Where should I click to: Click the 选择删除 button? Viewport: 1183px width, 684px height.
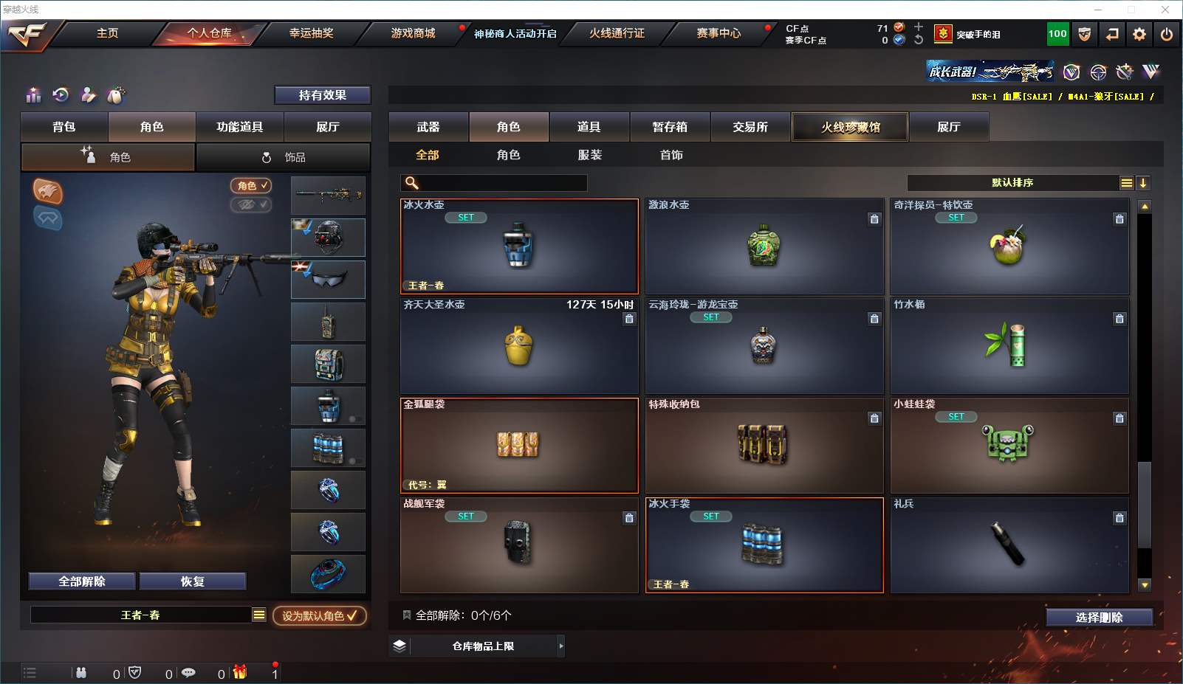click(x=1100, y=618)
